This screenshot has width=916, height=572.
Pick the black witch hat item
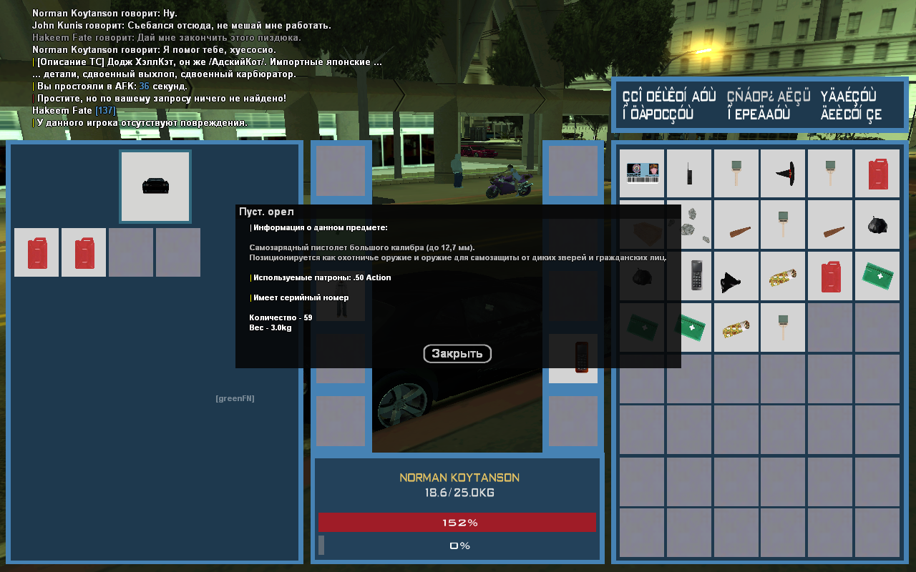click(x=783, y=172)
